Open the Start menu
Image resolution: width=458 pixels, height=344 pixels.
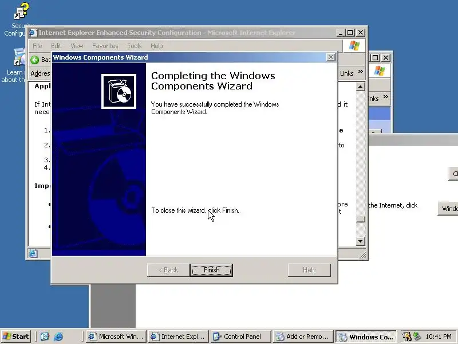[x=16, y=337]
